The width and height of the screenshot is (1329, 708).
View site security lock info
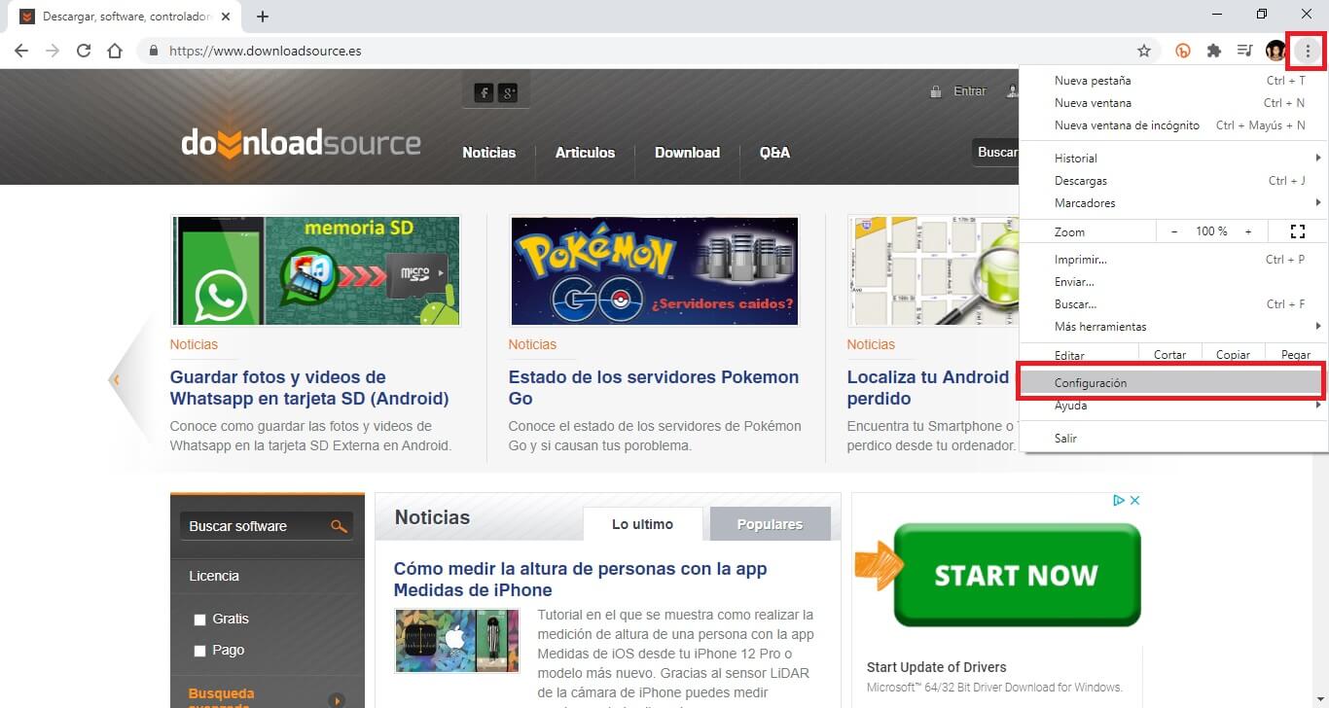(154, 51)
